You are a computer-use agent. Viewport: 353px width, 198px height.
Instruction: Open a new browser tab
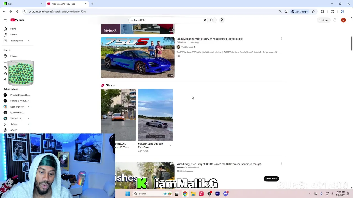tap(92, 4)
